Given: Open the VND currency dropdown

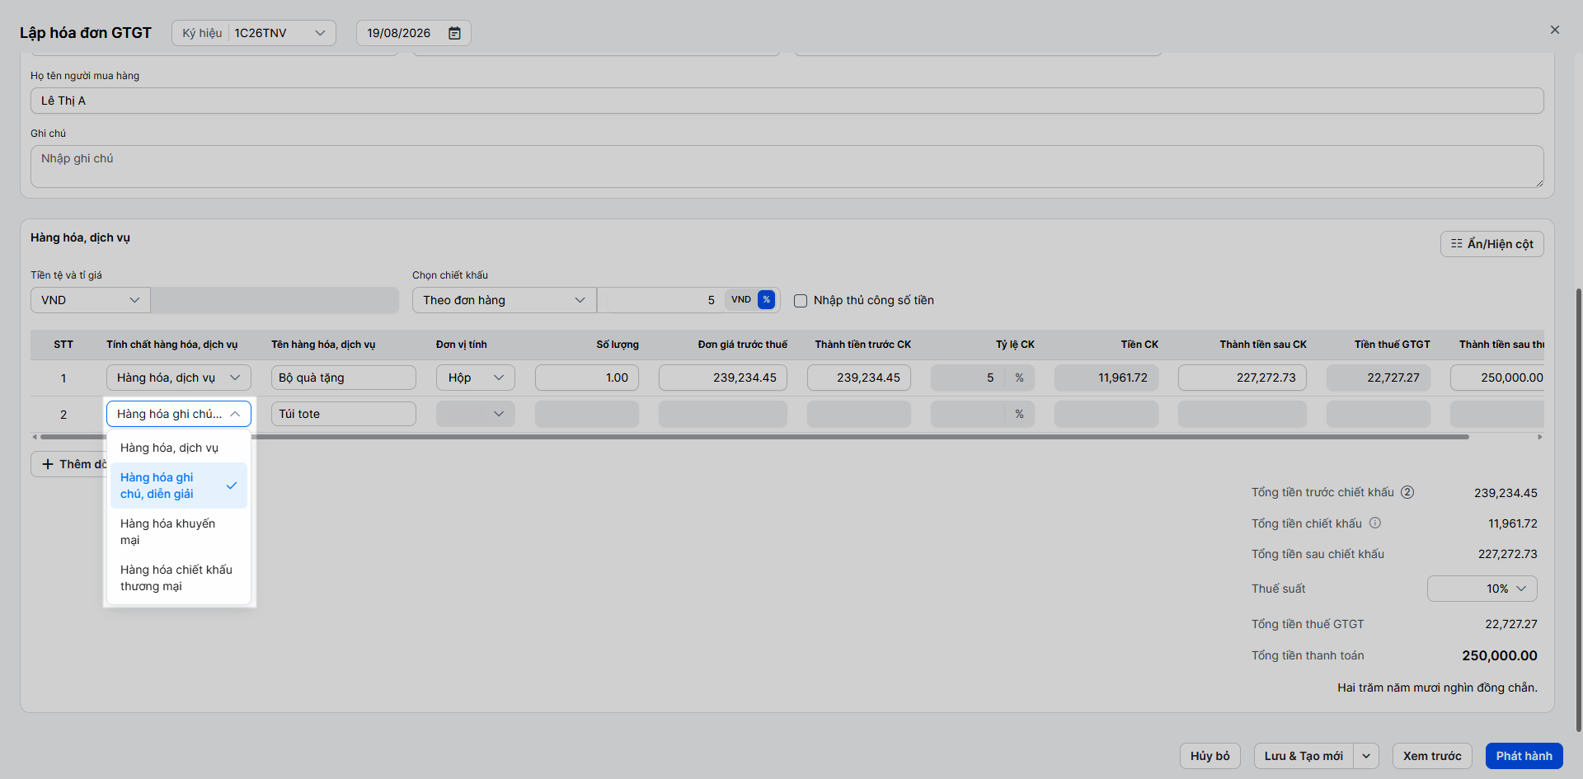Looking at the screenshot, I should (91, 300).
